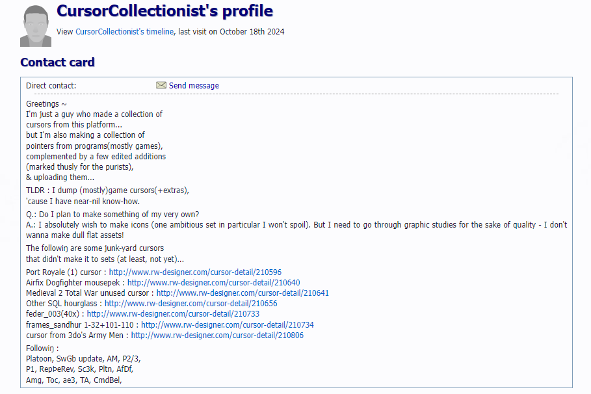Click the Contact card heading
The width and height of the screenshot is (591, 394).
(57, 62)
